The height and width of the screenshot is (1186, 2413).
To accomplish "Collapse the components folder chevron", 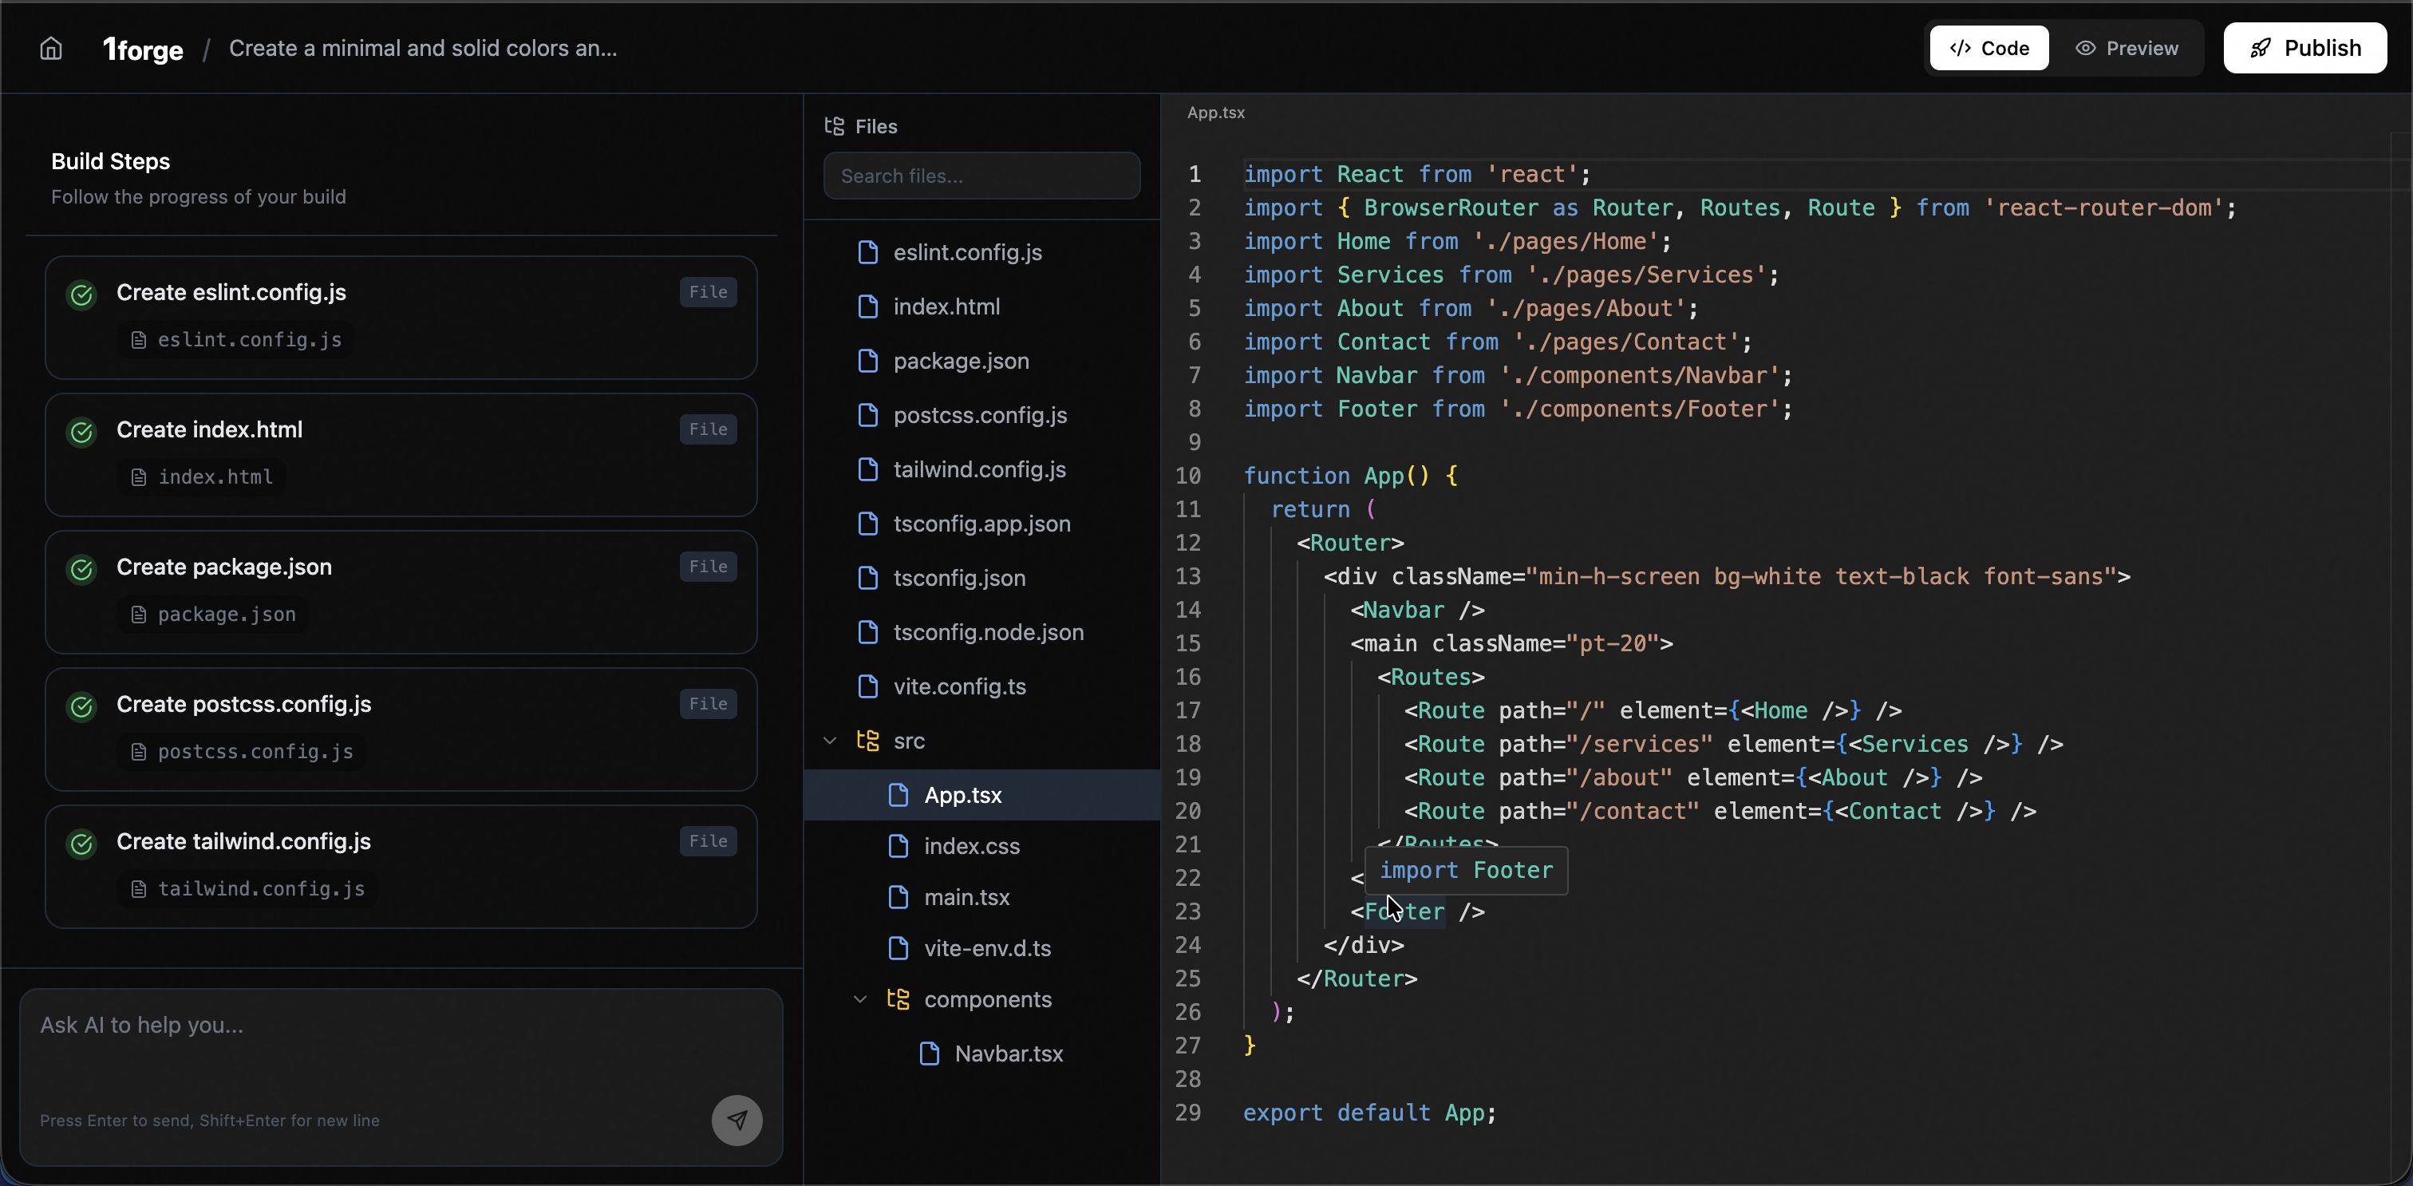I will tap(860, 999).
